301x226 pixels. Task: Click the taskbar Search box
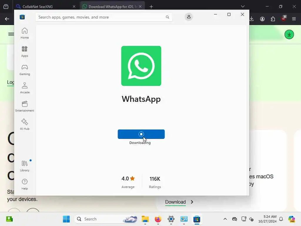(106, 219)
